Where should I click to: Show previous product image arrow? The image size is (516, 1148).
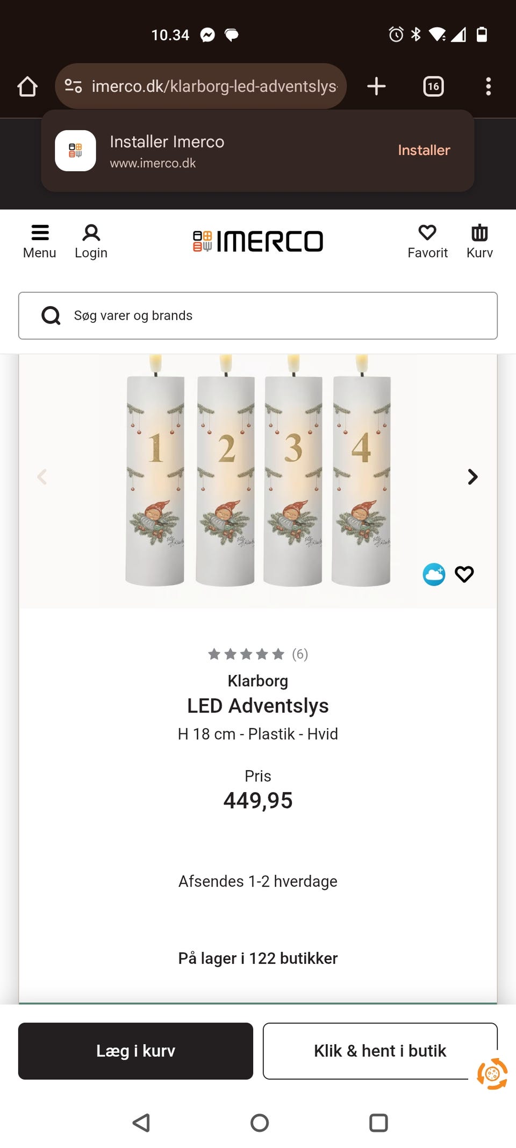pos(42,477)
